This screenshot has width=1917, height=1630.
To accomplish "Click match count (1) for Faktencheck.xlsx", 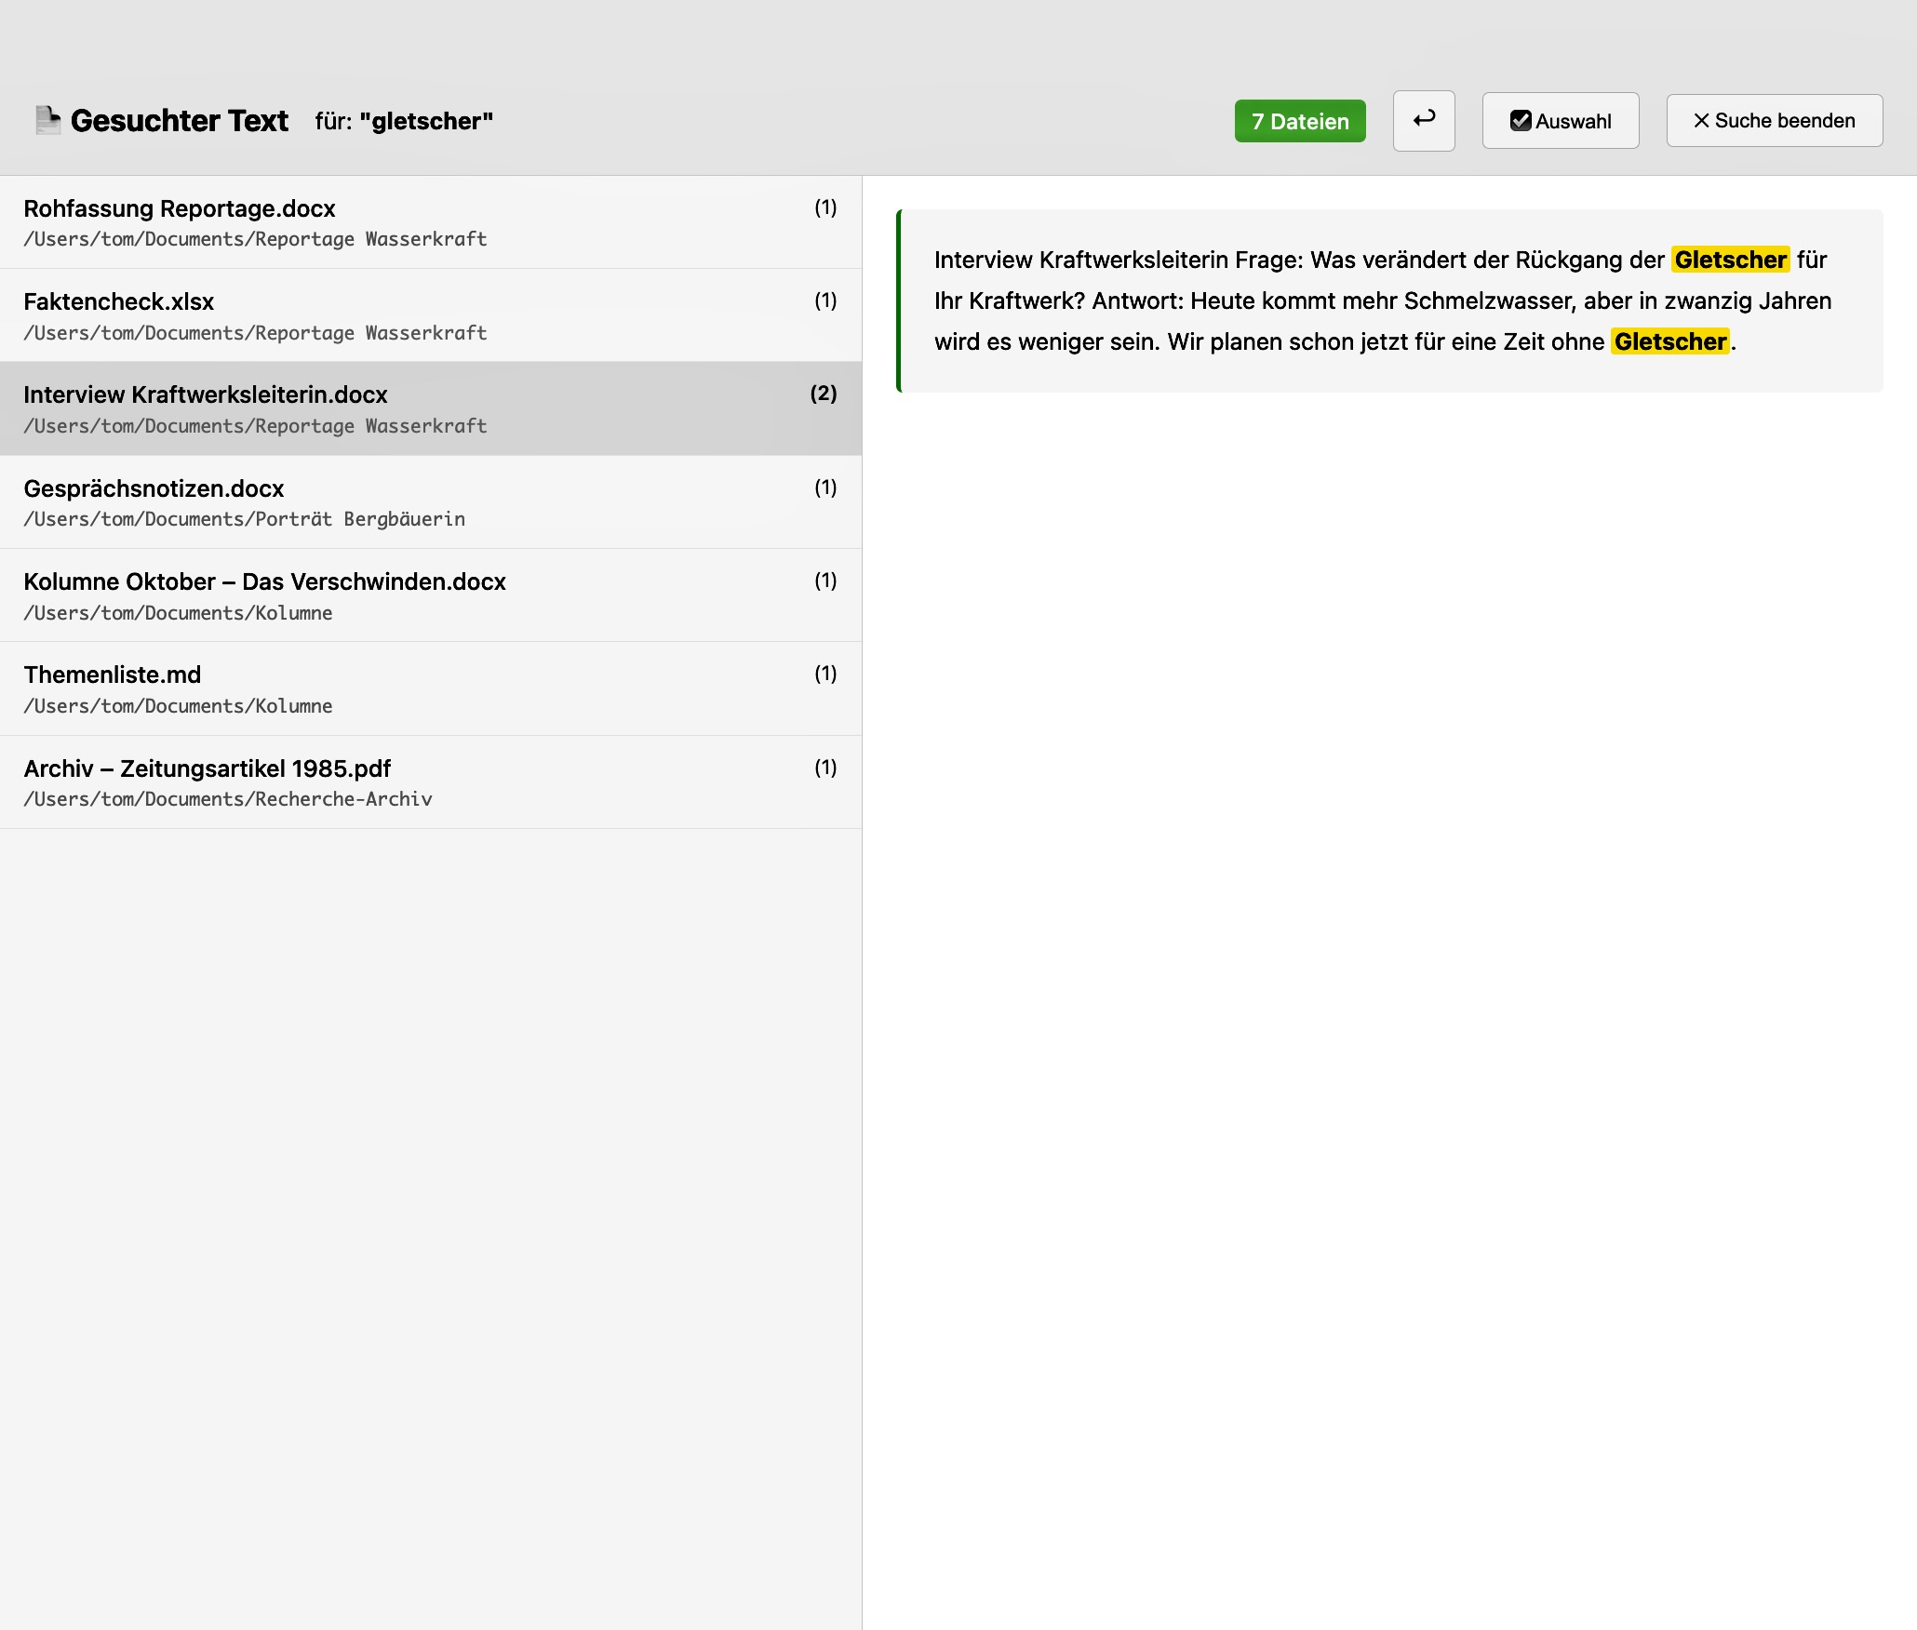I will pos(825,301).
